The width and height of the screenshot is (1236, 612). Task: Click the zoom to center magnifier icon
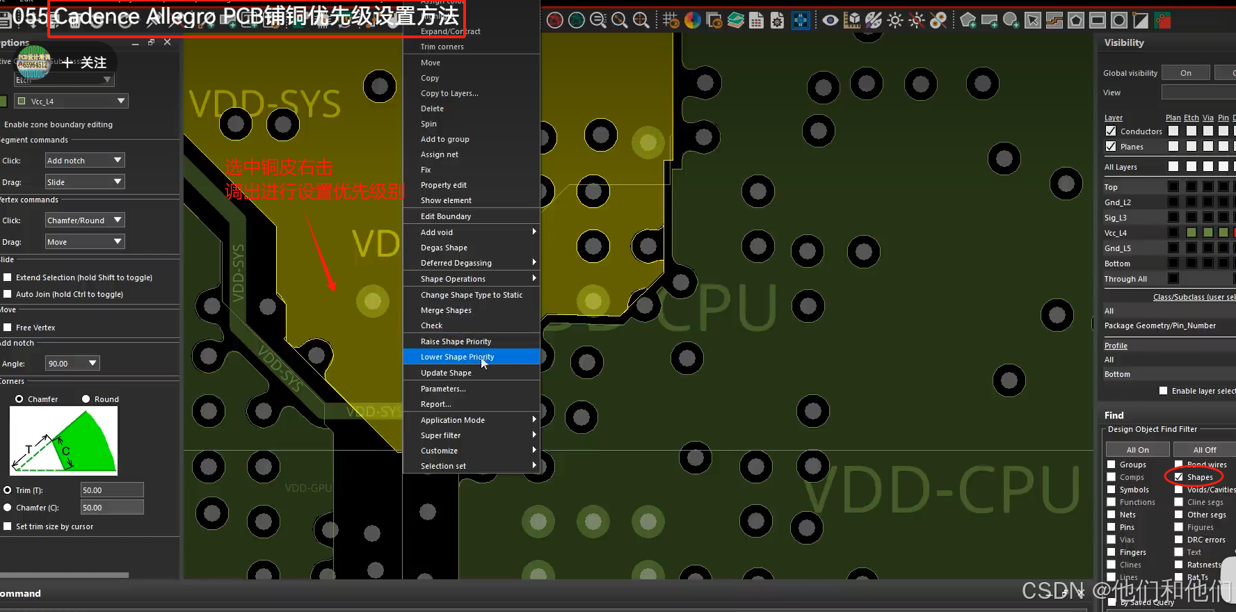tap(641, 20)
